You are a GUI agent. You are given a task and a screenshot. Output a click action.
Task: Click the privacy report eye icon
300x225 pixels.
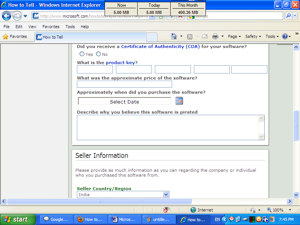166,210
